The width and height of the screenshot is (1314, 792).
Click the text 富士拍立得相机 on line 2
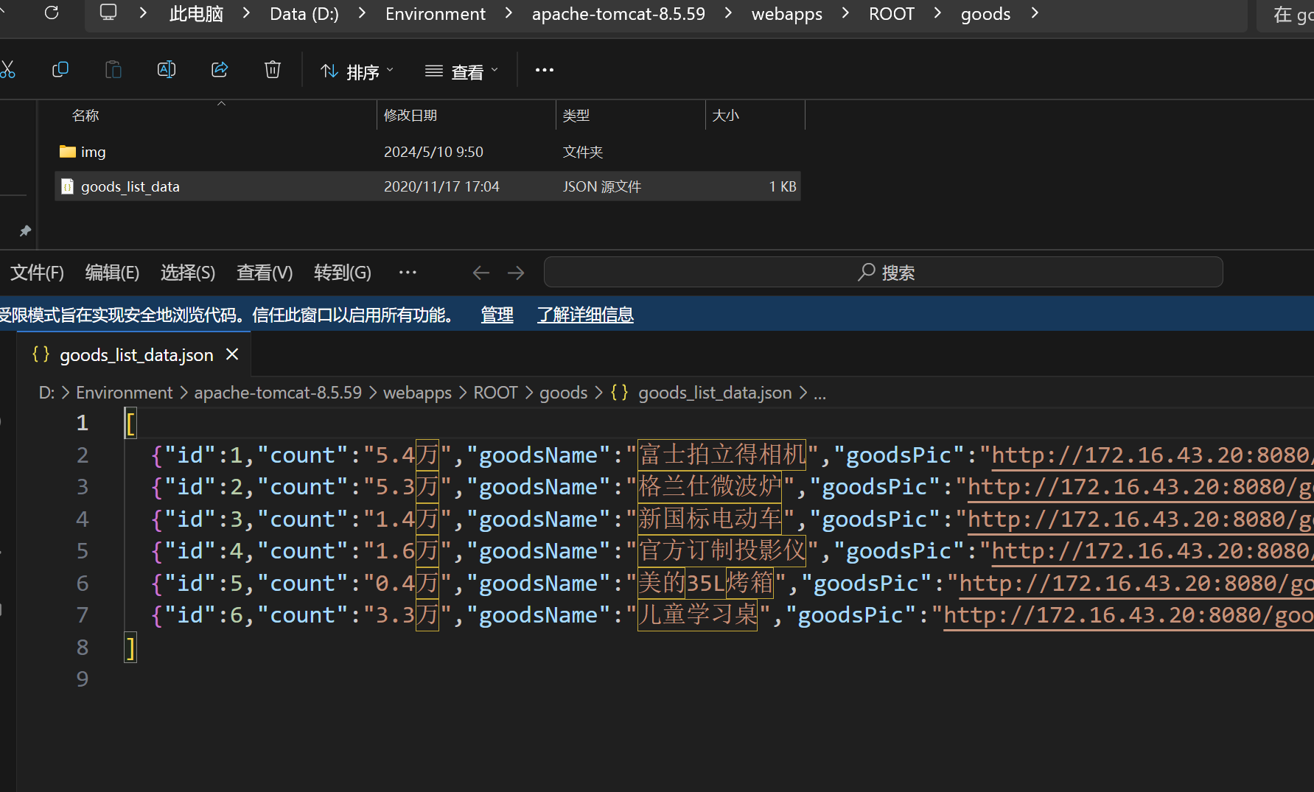coord(722,455)
